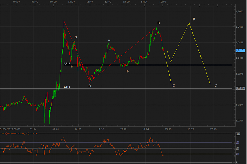The height and width of the screenshot is (164, 247).
Task: Click the 1,000 Fibonacci level label
Action: (x=67, y=87)
